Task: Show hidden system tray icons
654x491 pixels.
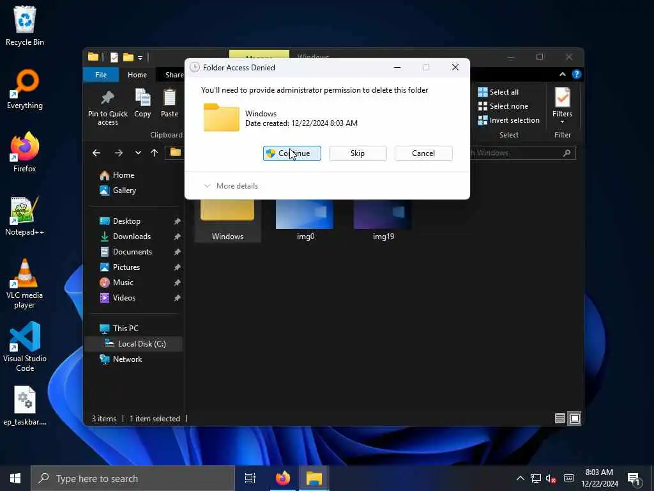Action: pyautogui.click(x=520, y=478)
